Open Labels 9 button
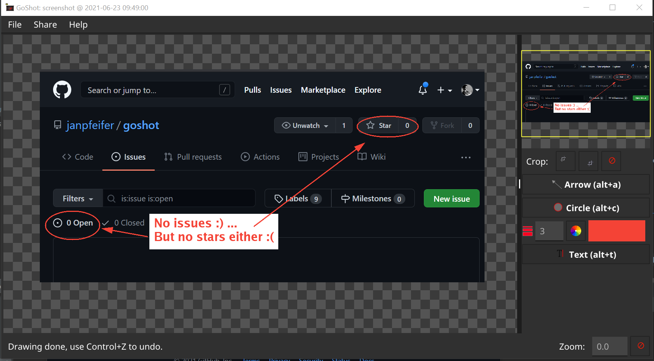 pyautogui.click(x=298, y=198)
